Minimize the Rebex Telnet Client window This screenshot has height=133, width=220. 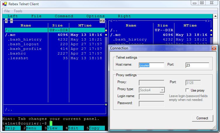pos(195,3)
